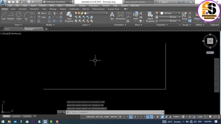Toggle lineweight display in status bar

[158, 117]
